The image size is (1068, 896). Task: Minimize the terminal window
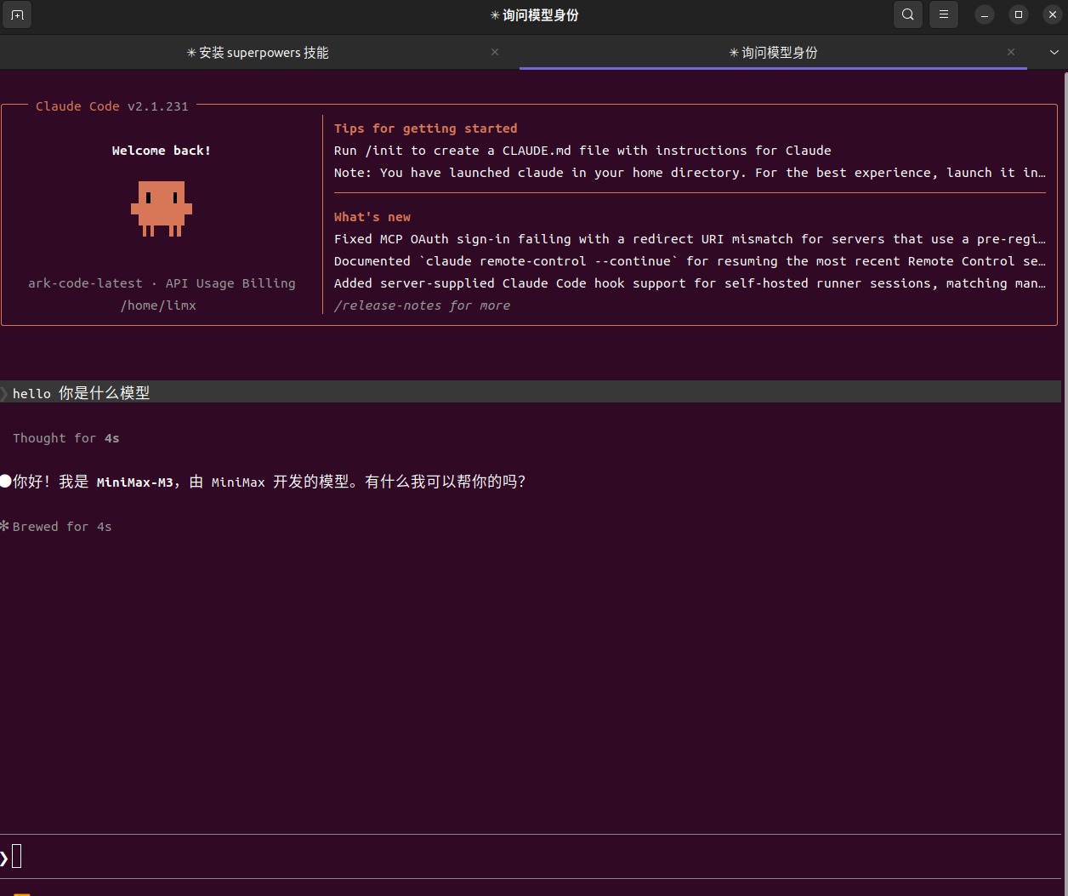click(985, 14)
